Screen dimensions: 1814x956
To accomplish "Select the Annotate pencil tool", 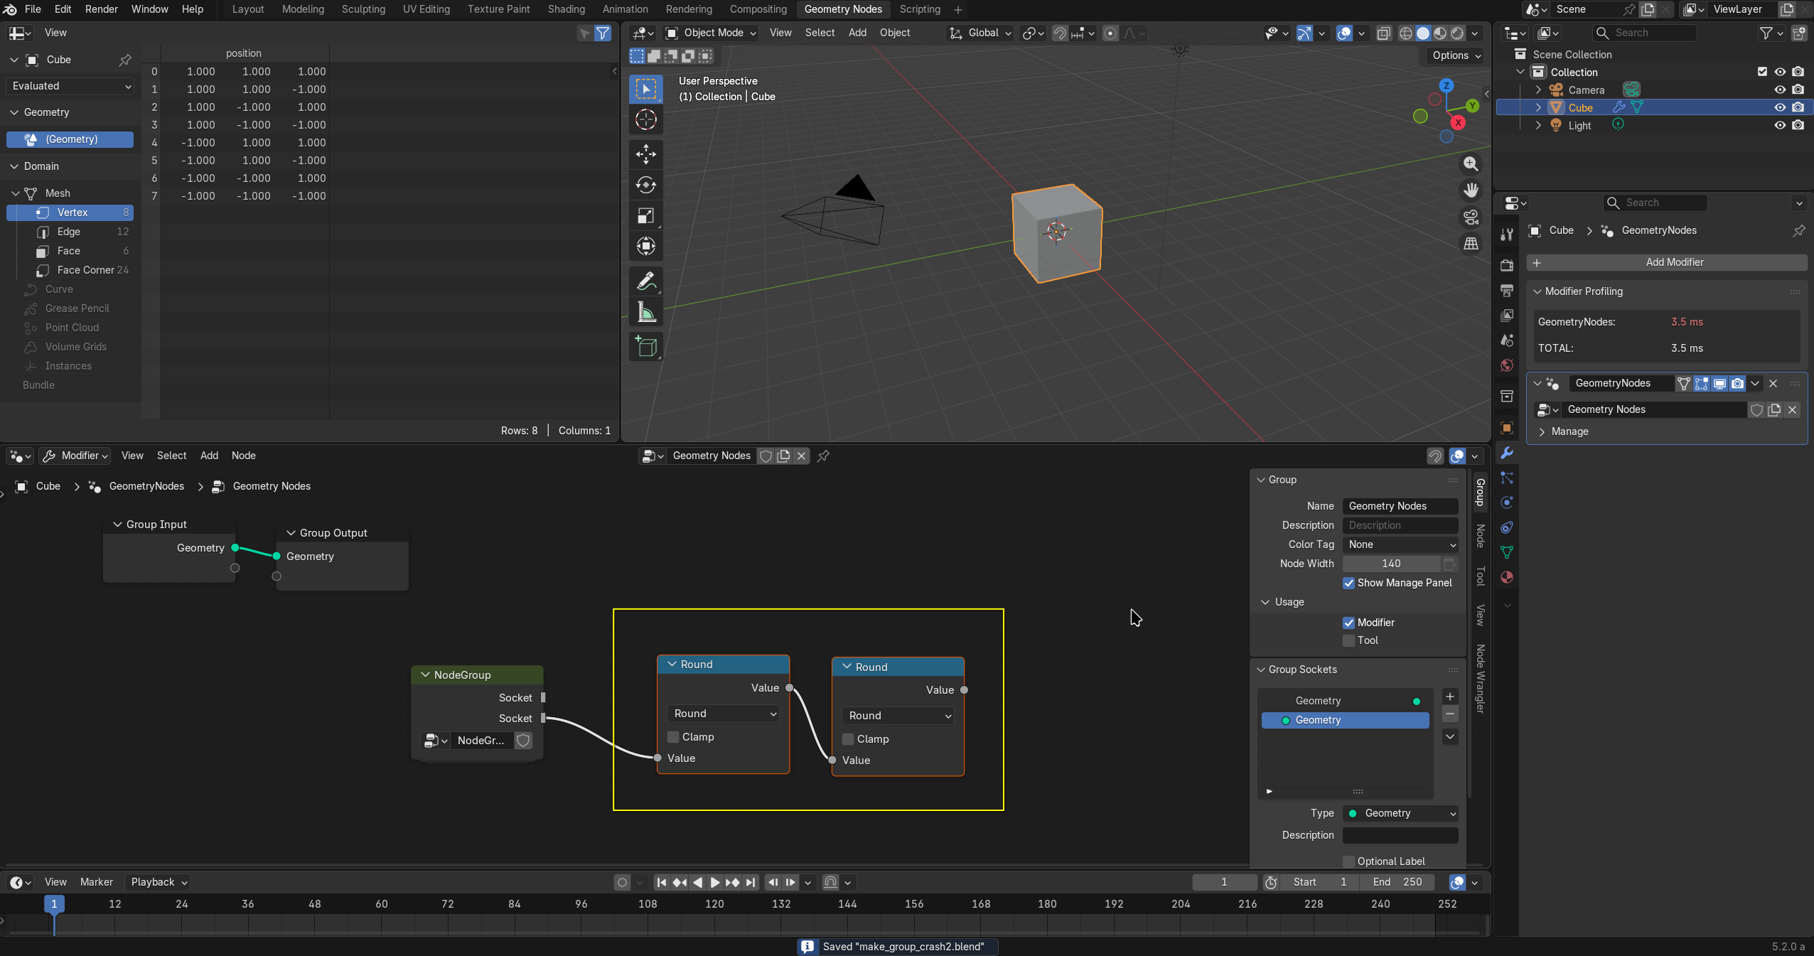I will 645,281.
